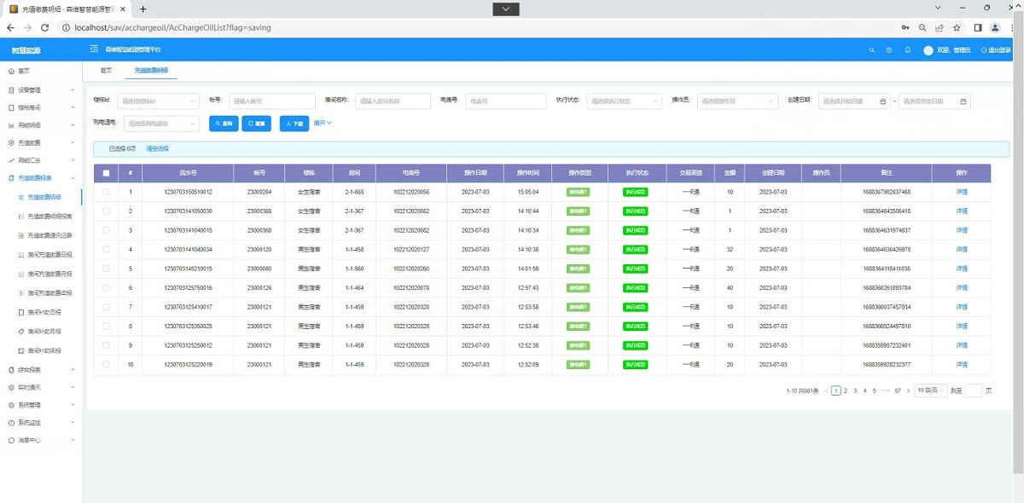The height and width of the screenshot is (503, 1024).
Task: Tick the checkbox for row 5
Action: [x=106, y=269]
